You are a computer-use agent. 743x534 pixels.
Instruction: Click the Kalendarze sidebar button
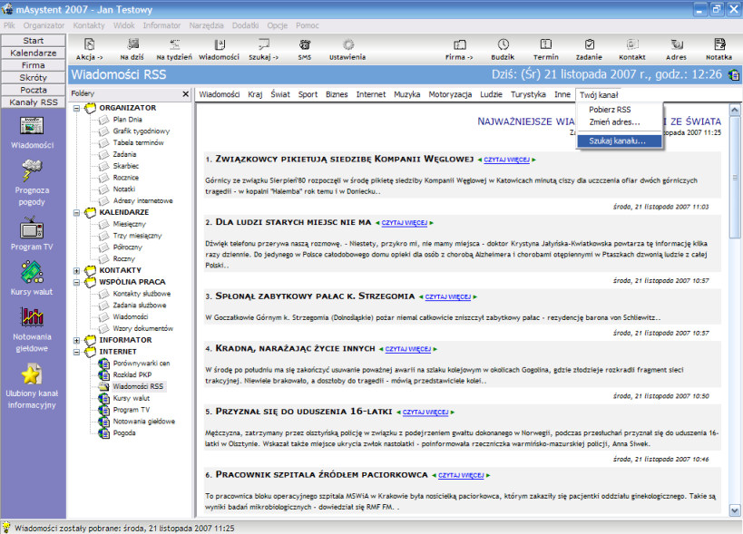(x=34, y=53)
